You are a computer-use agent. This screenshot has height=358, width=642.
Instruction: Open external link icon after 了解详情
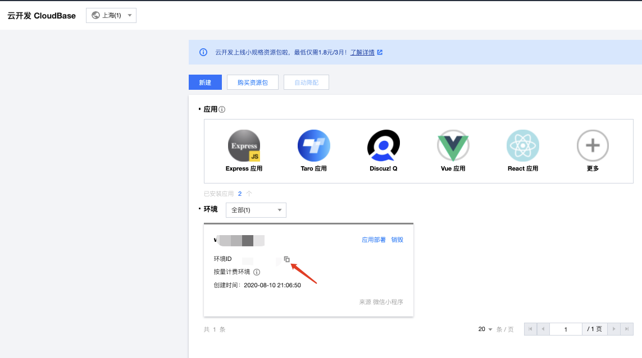click(x=380, y=52)
